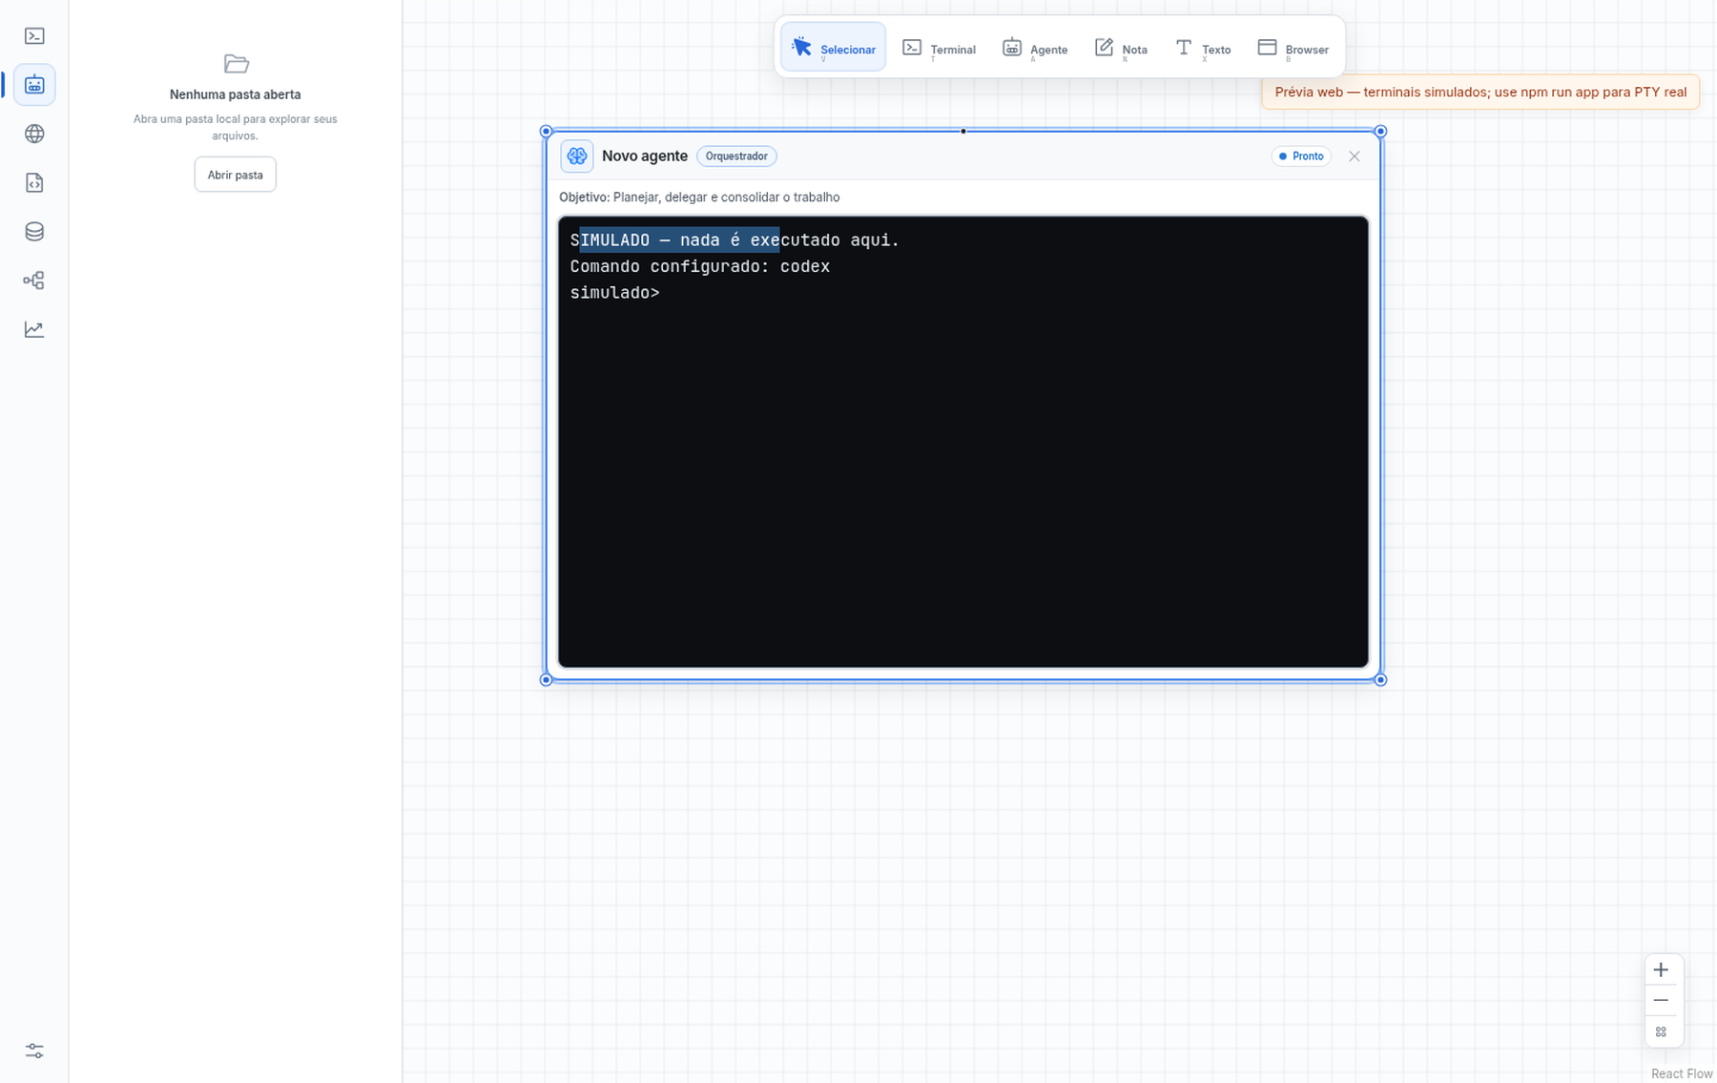Zoom out with the minus control

tap(1661, 1001)
